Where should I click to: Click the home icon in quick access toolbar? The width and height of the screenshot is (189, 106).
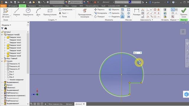(30, 2)
